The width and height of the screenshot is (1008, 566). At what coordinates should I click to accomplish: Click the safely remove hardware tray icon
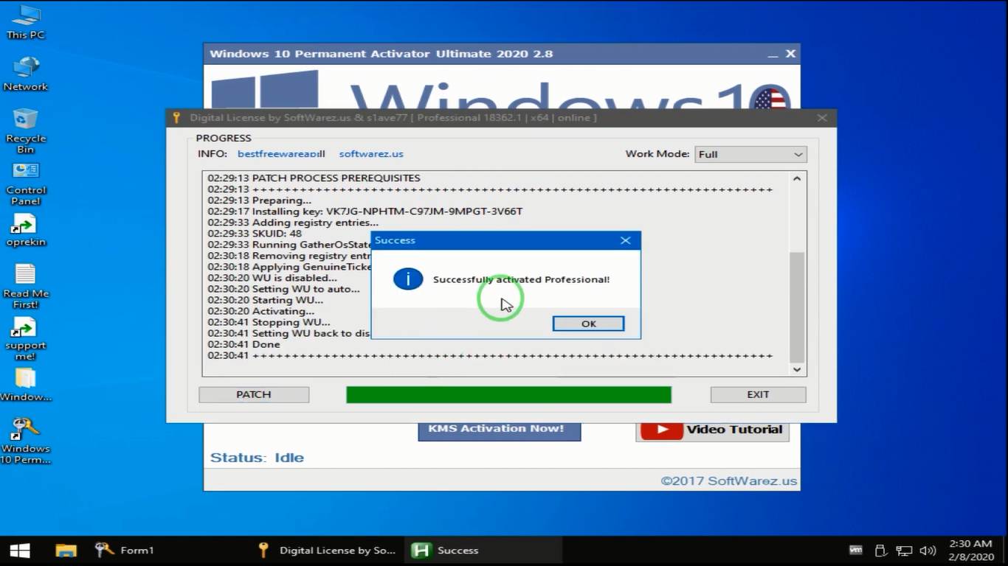point(880,551)
